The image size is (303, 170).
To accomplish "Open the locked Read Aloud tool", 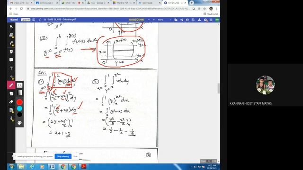I will 11,43.
